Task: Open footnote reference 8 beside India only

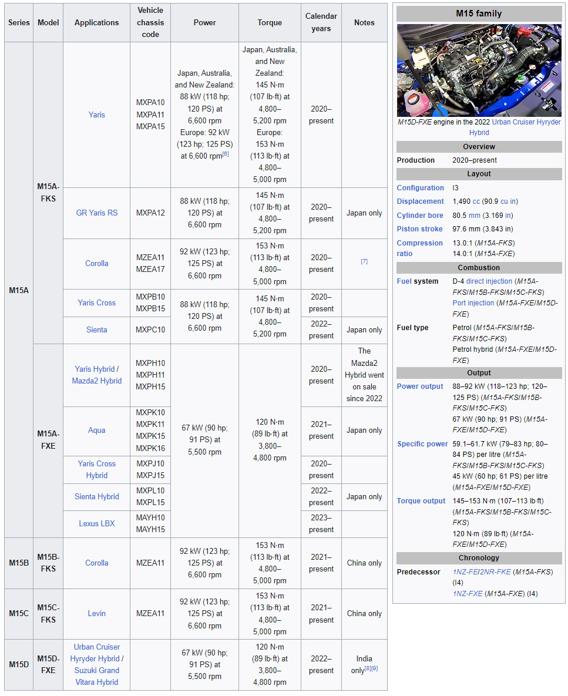Action: 368,668
